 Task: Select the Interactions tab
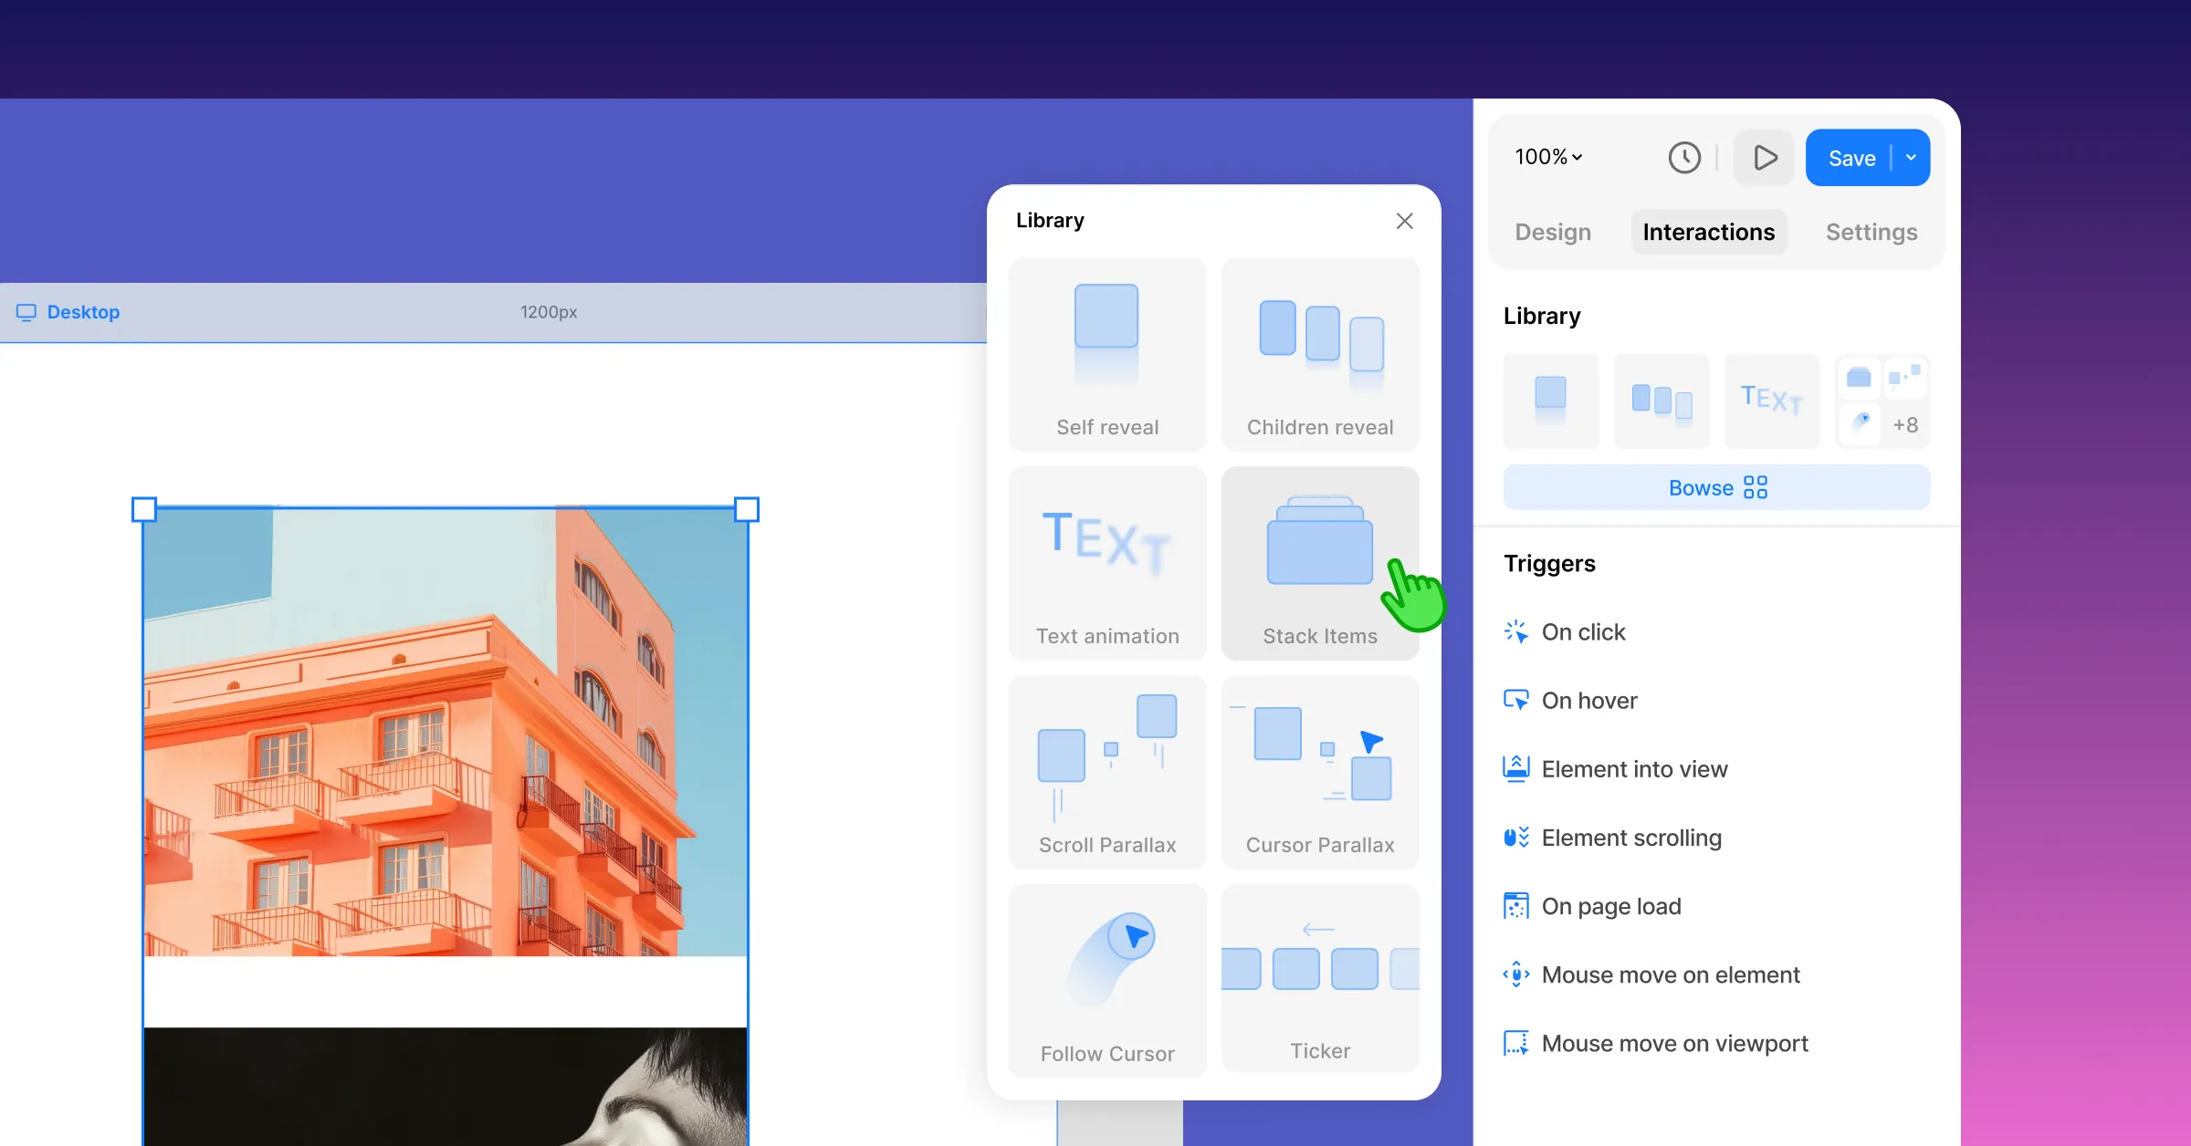(1709, 233)
